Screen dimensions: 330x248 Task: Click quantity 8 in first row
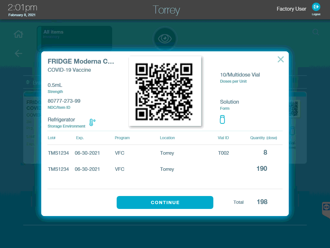click(x=265, y=152)
